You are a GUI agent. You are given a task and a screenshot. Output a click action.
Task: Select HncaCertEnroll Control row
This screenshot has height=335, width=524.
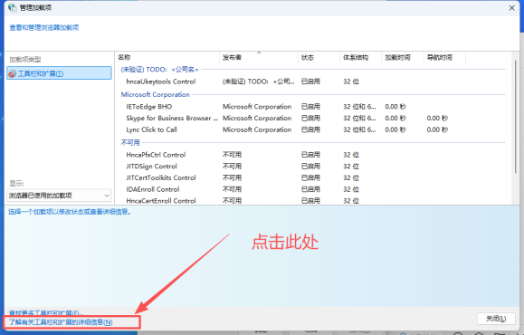tap(313, 200)
